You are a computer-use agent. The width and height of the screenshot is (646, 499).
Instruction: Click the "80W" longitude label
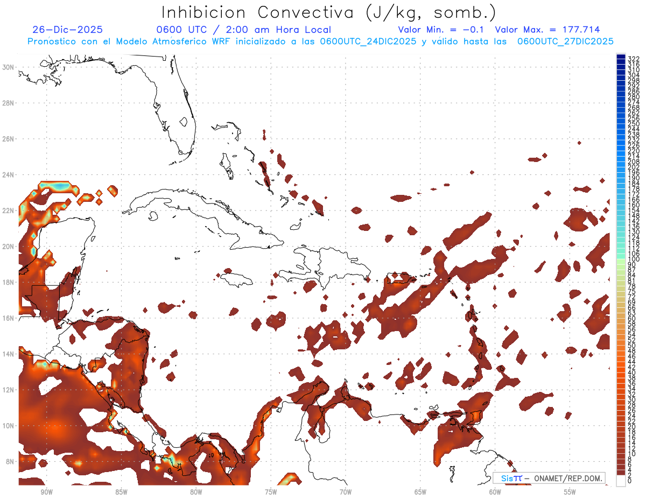tap(196, 492)
